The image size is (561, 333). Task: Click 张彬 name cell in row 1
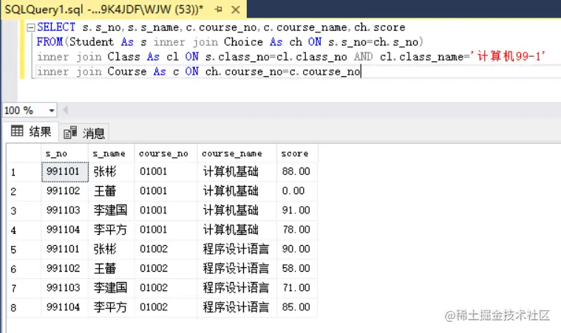click(112, 172)
